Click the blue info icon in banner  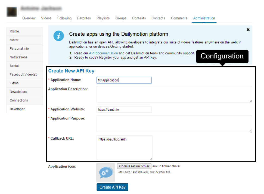59,36
